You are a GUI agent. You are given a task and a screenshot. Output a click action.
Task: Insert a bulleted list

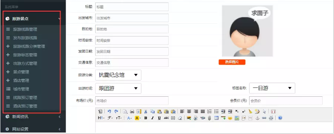(x=216, y=111)
